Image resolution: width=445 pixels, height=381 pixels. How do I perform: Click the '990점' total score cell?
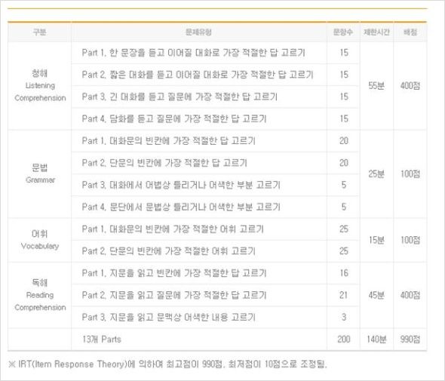(410, 340)
